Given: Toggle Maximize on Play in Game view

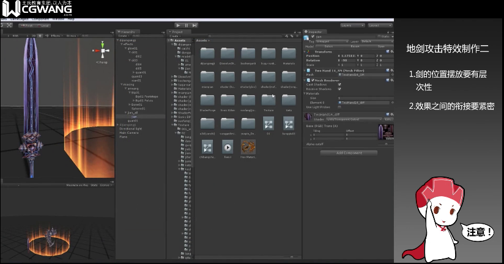Looking at the screenshot, I should pos(78,185).
